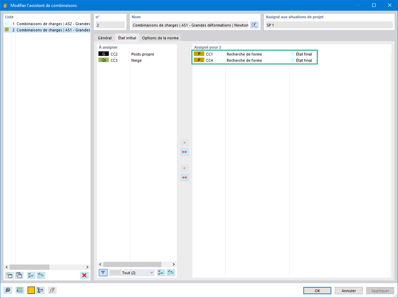Screen dimensions: 398x298
Task: Select all items in Liste panel
Action: (31, 275)
